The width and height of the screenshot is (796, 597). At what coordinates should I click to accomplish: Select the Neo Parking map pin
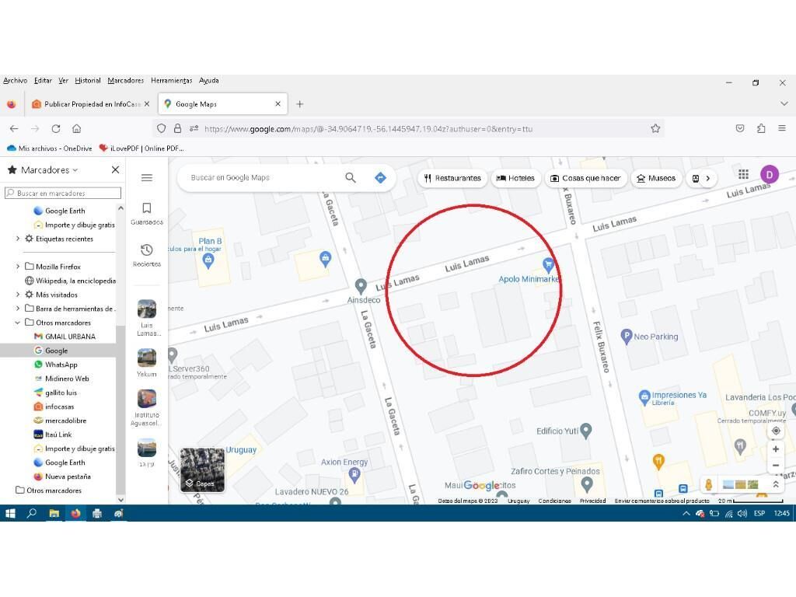[x=627, y=336]
